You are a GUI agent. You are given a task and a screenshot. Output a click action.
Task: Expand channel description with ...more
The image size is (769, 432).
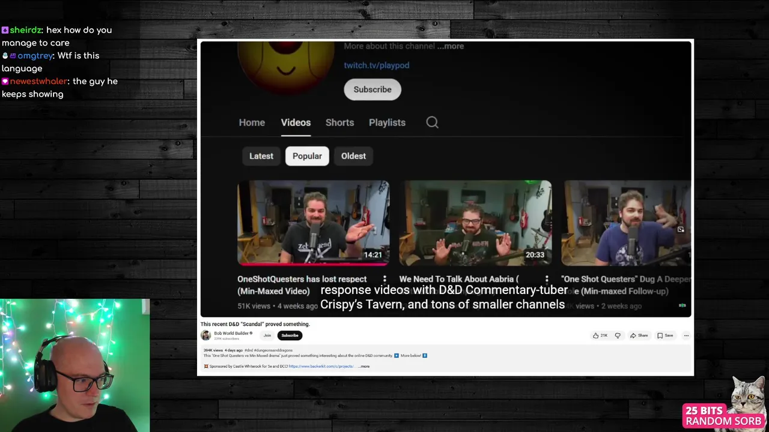451,46
